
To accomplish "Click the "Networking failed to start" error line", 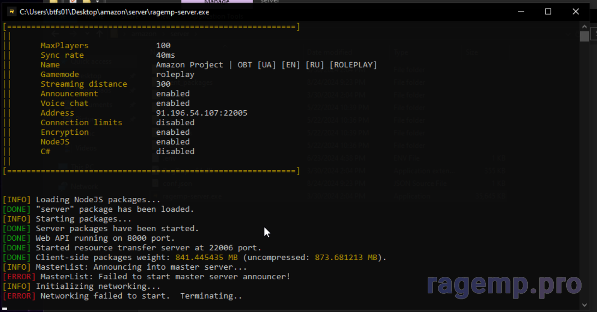I will tap(141, 296).
